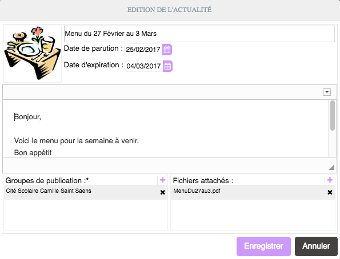Click the Enregistrer button
The height and width of the screenshot is (259, 340).
point(263,246)
